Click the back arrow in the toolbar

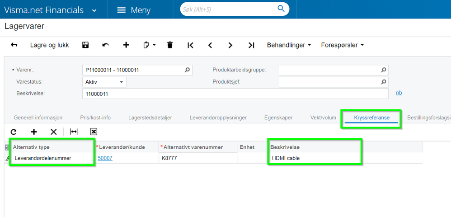click(x=14, y=45)
